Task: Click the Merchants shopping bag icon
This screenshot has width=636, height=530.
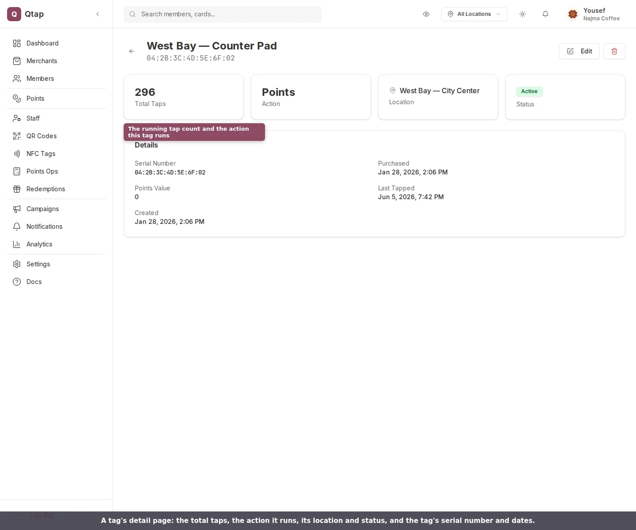Action: click(17, 61)
